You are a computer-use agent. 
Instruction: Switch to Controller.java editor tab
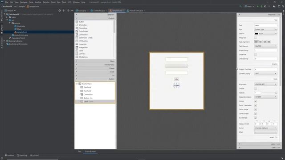[98, 11]
